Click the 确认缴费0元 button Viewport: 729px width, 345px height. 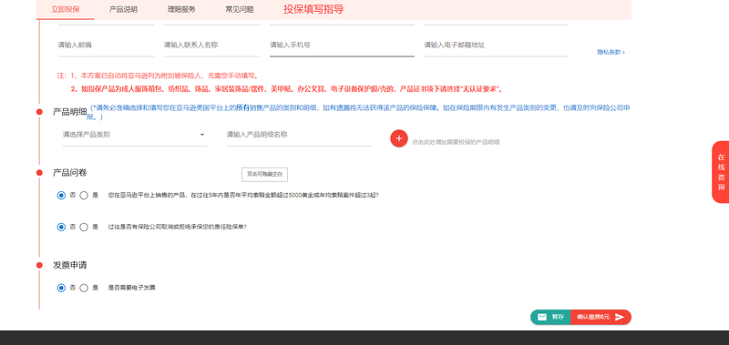click(x=601, y=317)
